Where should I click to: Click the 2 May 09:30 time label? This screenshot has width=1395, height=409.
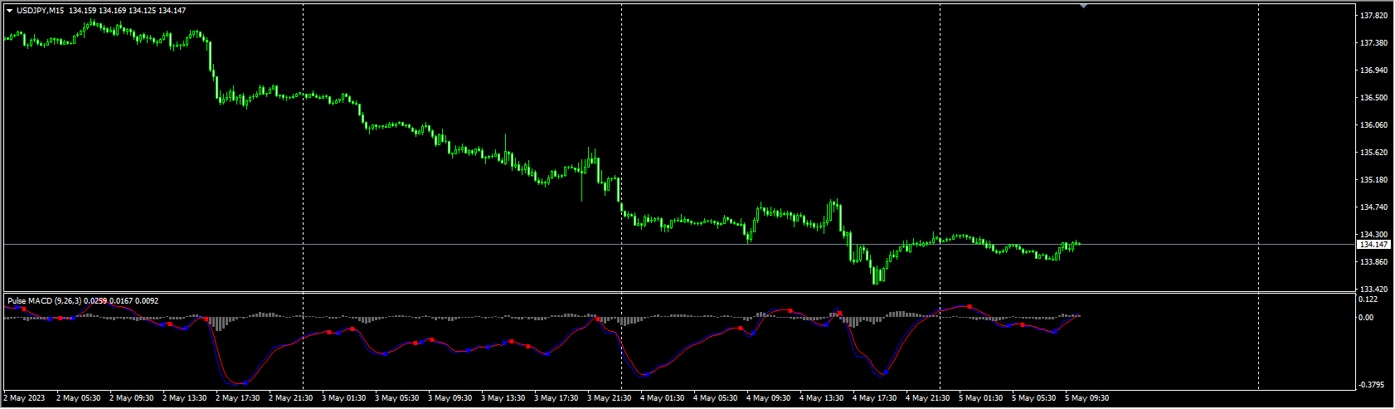132,398
